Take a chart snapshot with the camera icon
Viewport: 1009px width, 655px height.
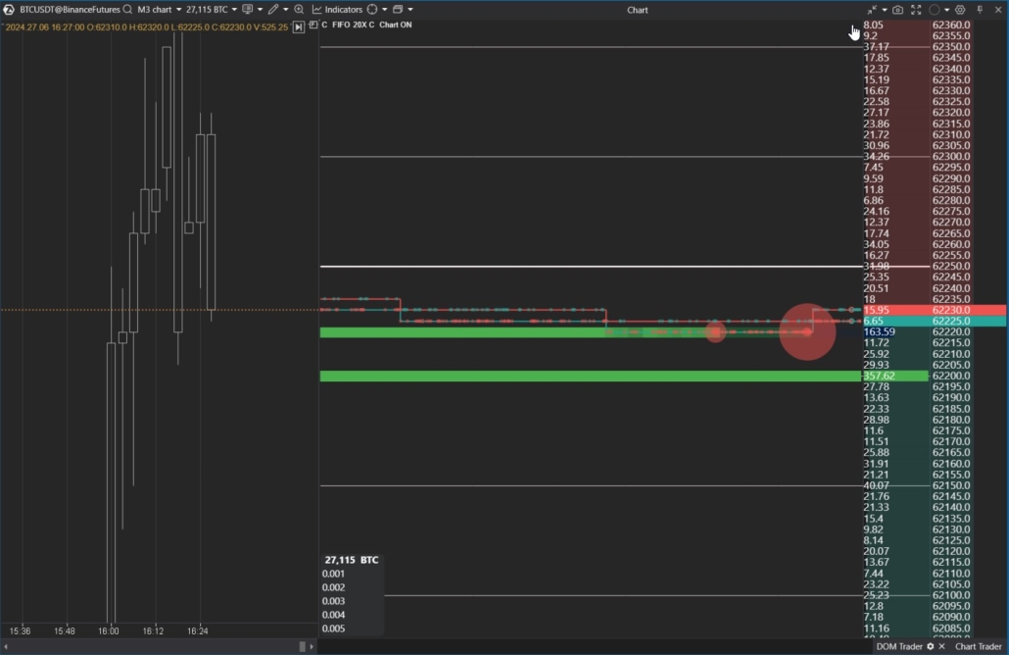[x=897, y=9]
